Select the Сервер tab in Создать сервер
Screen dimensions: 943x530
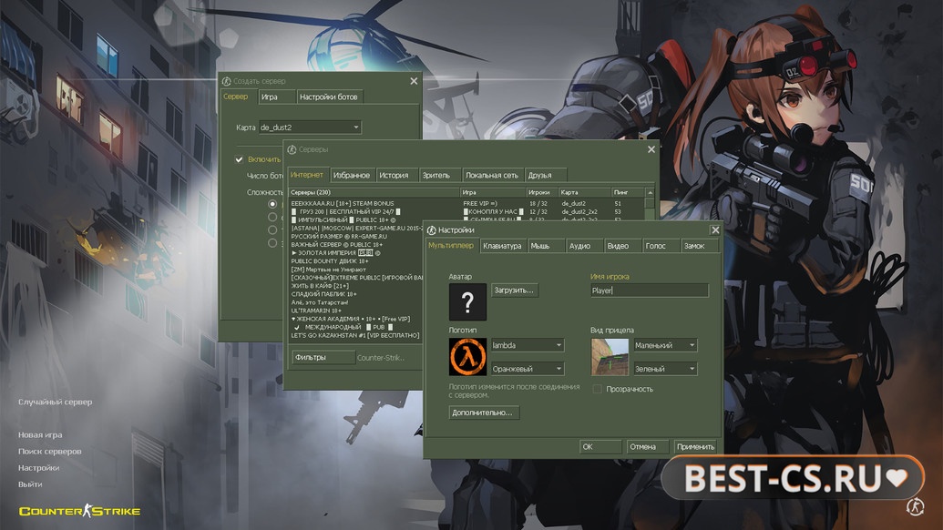[x=239, y=97]
